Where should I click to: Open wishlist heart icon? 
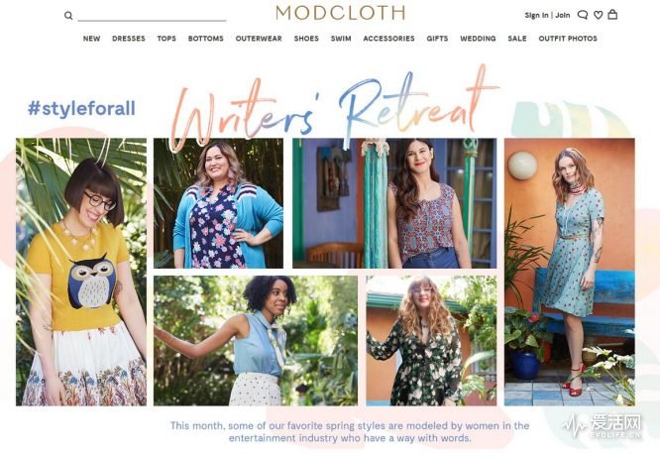click(599, 15)
